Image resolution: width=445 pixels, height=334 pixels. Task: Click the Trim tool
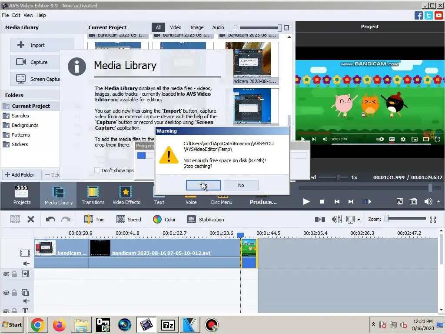coord(94,220)
